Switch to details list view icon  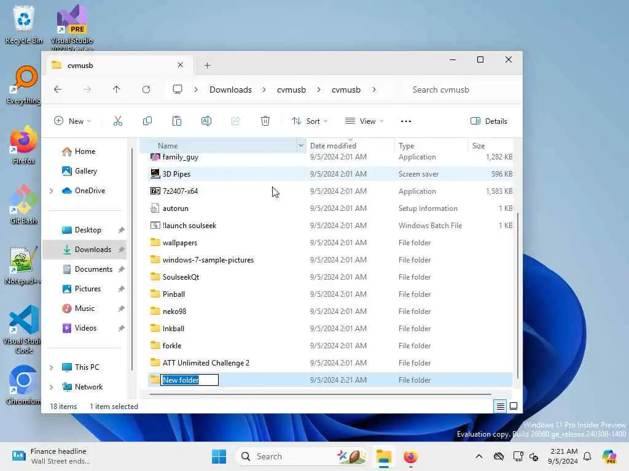[x=500, y=407]
